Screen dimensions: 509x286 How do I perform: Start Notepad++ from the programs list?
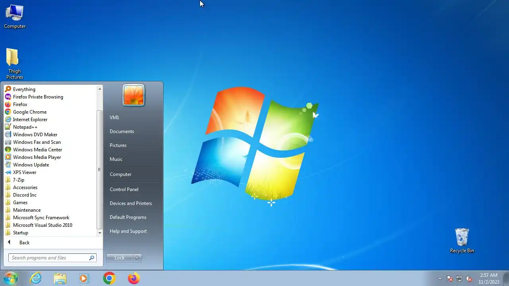pyautogui.click(x=25, y=127)
